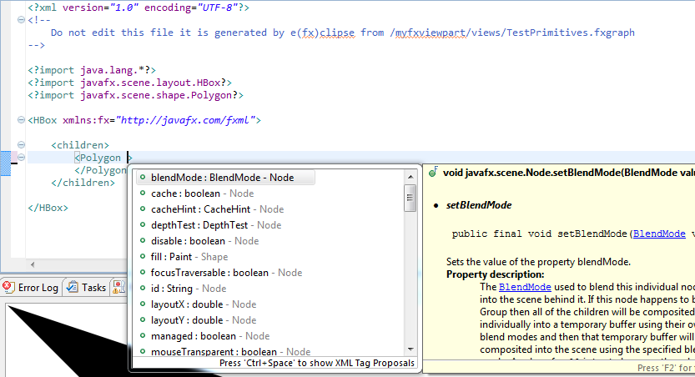Click the Error Log tab icon
Viewport: 695px width, 377px height.
pos(8,287)
